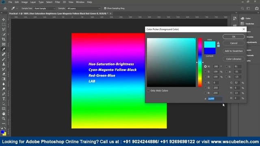This screenshot has height=146, width=260.
Task: Switch to the Practical-1 document tab
Action: coord(58,13)
